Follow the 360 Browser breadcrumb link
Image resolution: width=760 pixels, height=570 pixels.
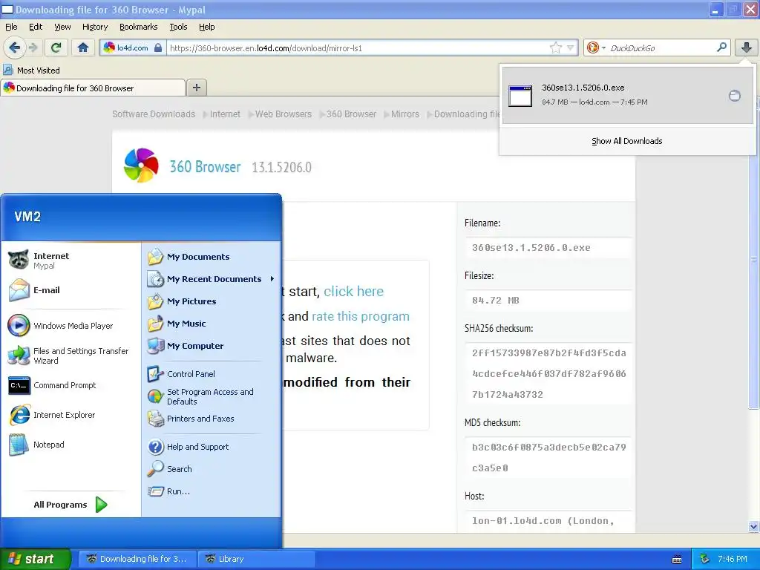351,114
